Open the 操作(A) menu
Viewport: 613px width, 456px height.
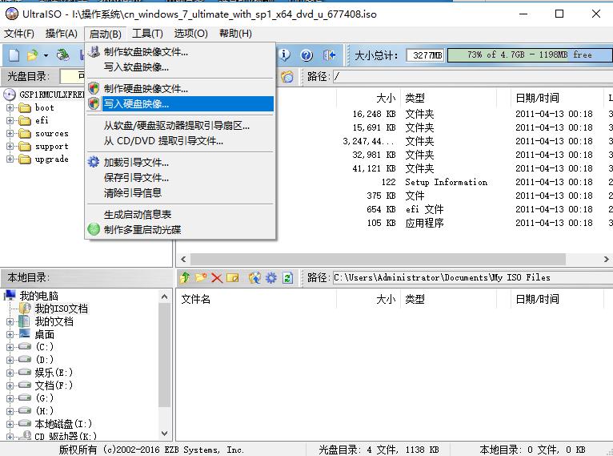62,34
